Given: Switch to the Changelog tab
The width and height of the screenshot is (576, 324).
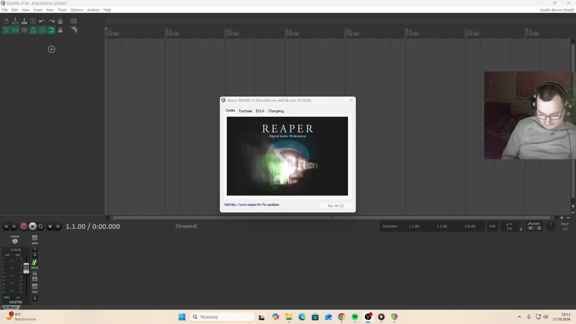Looking at the screenshot, I should coord(276,111).
